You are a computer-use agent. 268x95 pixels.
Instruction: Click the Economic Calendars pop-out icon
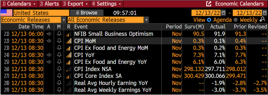pos(209,4)
